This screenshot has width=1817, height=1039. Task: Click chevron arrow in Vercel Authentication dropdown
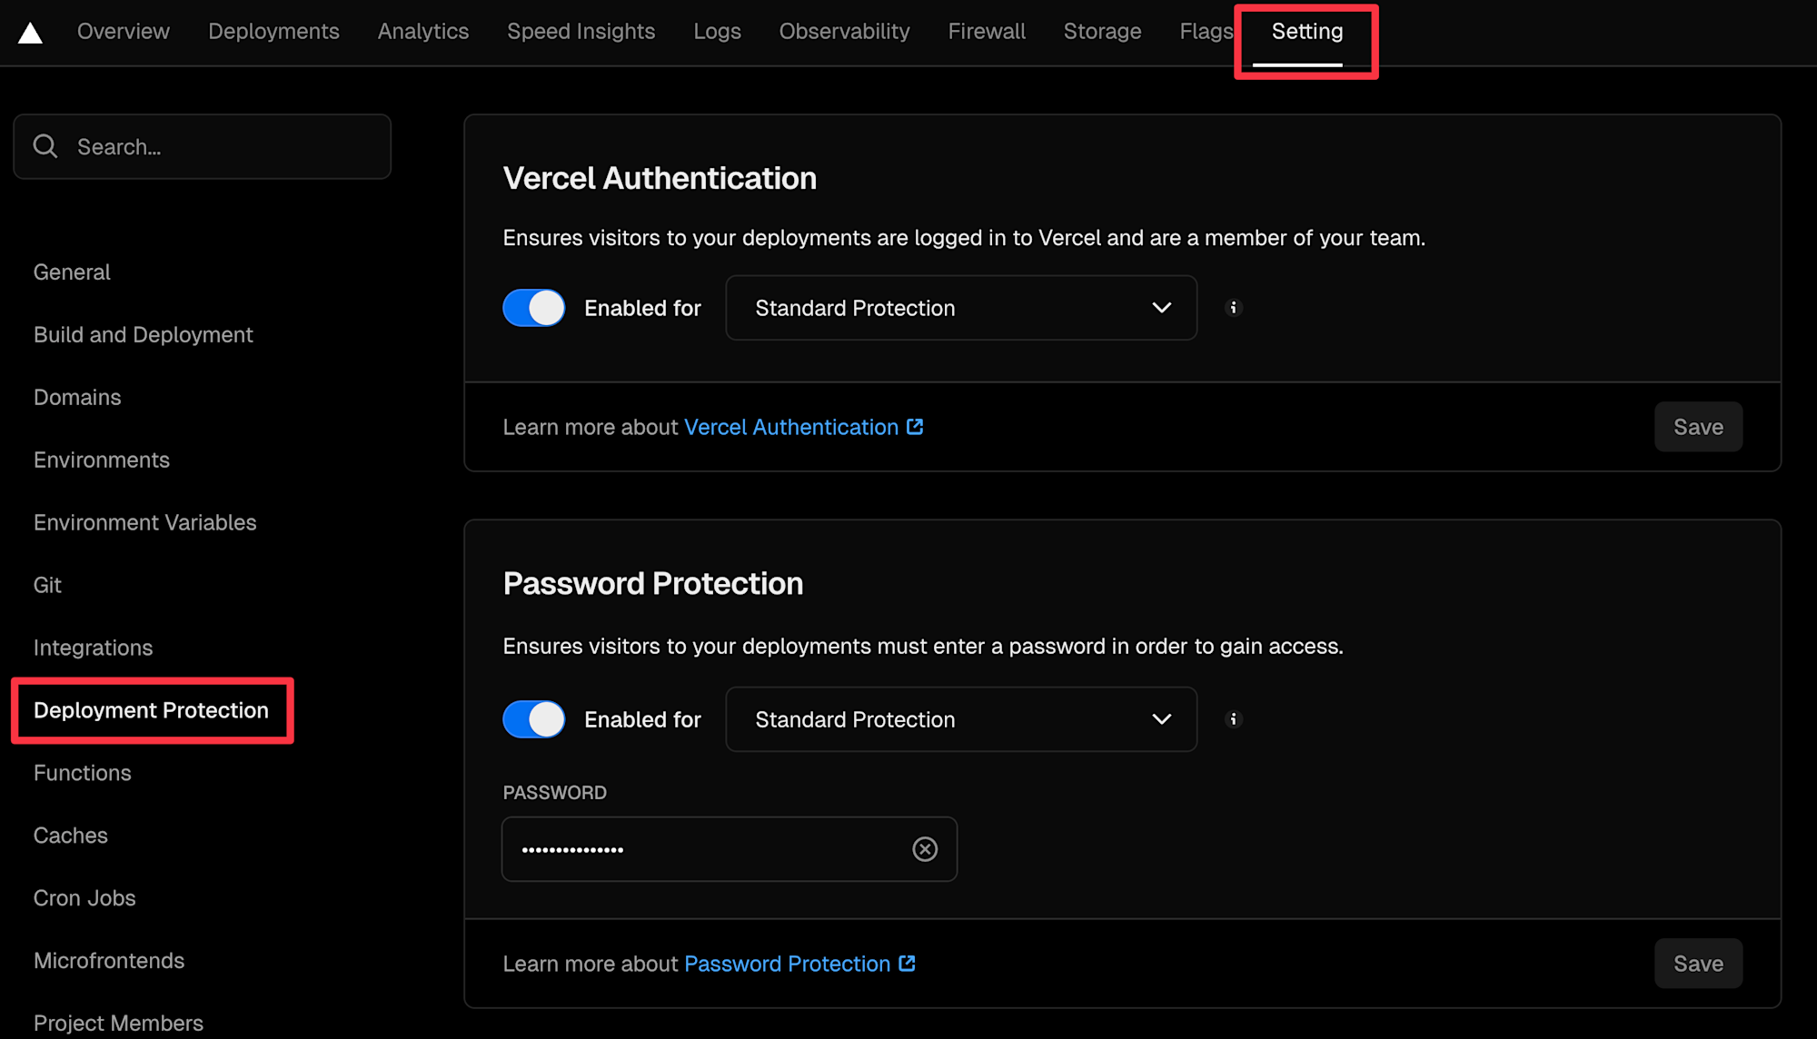click(x=1161, y=308)
